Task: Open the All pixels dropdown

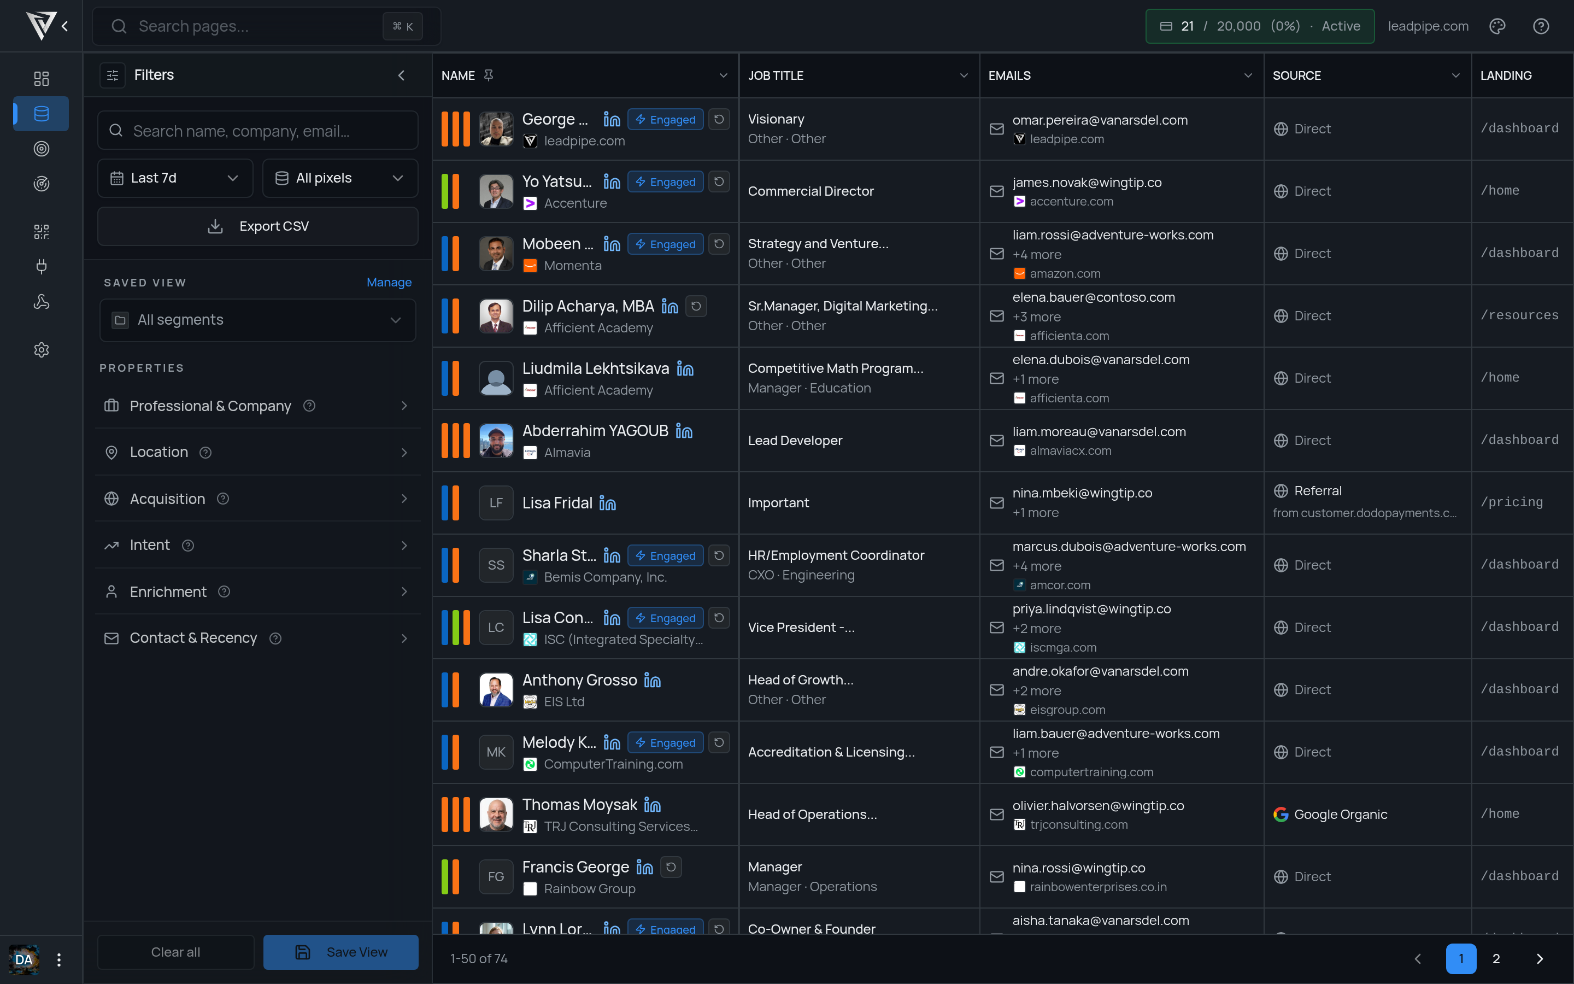Action: pos(340,178)
